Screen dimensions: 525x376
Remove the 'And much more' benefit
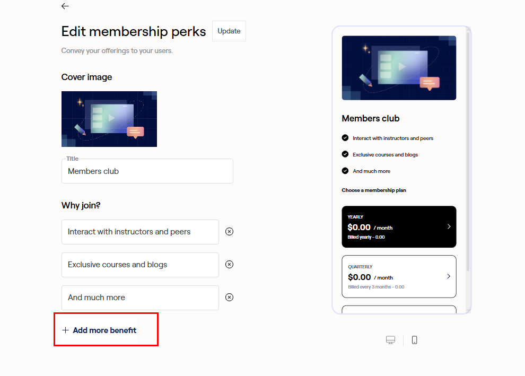pos(229,298)
